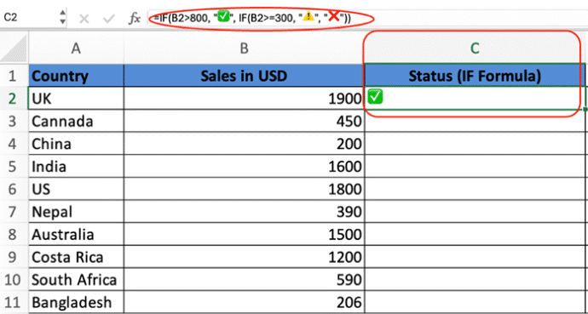The height and width of the screenshot is (314, 588).
Task: Select row 11 header
Action: tap(14, 302)
